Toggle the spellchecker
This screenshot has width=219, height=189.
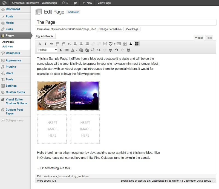tap(111, 44)
